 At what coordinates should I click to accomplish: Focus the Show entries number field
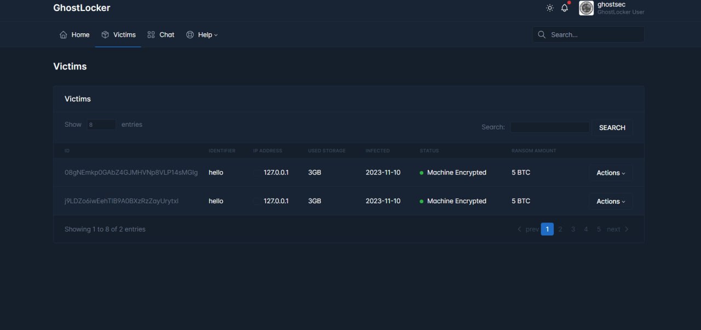pyautogui.click(x=101, y=125)
